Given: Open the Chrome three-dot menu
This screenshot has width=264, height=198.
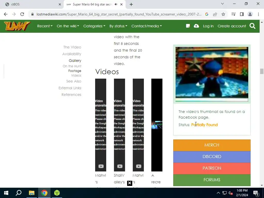Looking at the screenshot, I should (x=258, y=14).
